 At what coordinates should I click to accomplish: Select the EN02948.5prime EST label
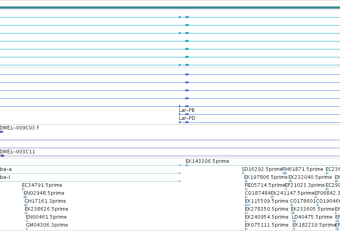44,193
